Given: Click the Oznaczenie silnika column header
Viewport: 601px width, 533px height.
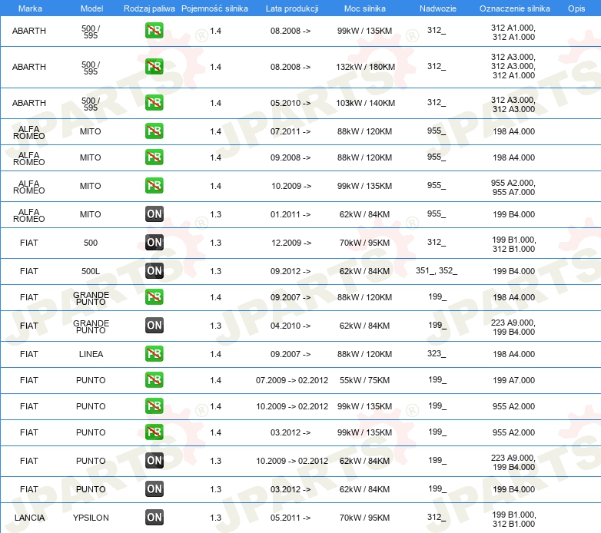Looking at the screenshot, I should click(x=514, y=8).
